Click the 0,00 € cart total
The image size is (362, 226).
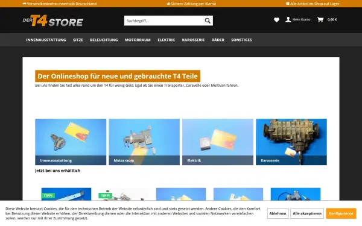[x=332, y=20]
